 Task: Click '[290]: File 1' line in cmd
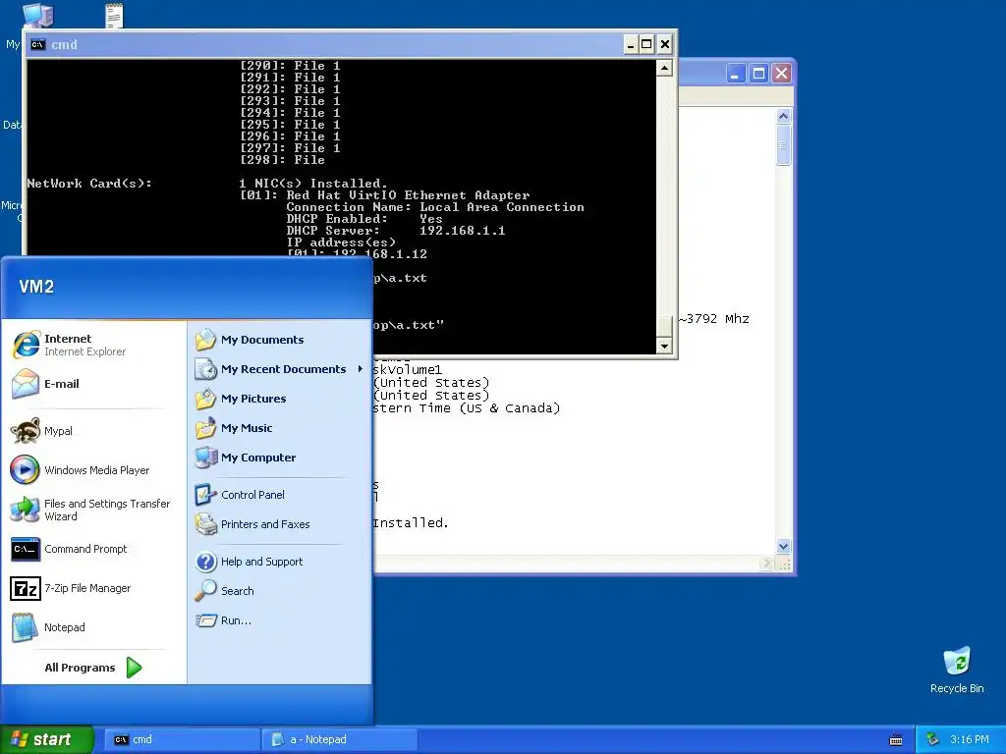point(290,66)
